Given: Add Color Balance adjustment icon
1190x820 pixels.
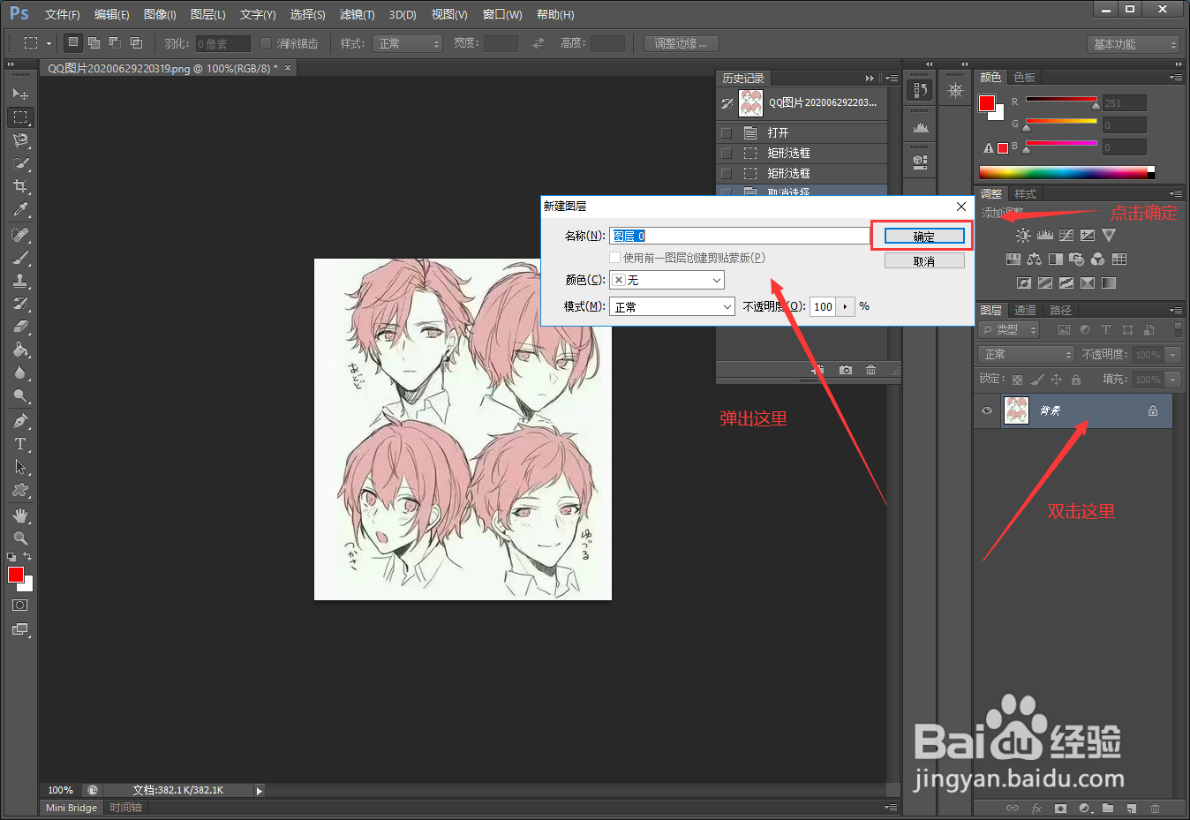Looking at the screenshot, I should click(x=1034, y=259).
